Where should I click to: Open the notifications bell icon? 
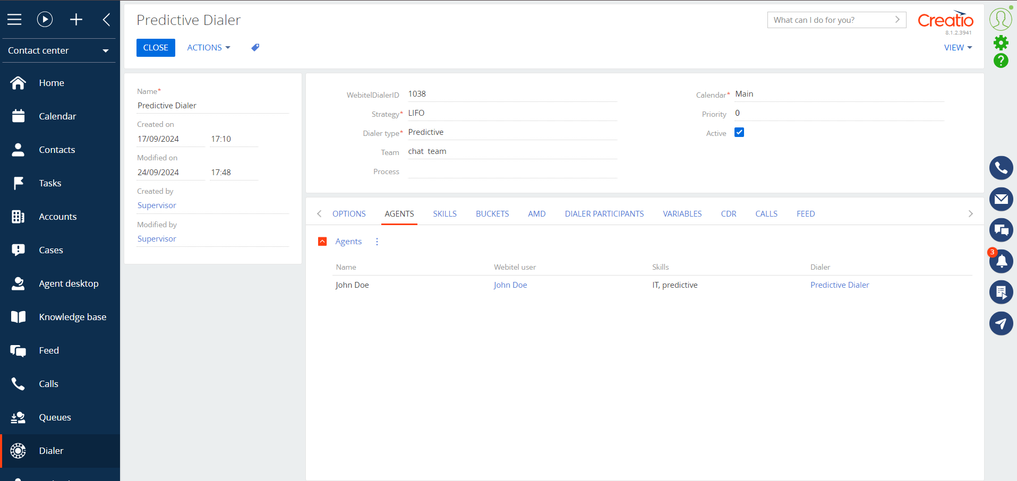pyautogui.click(x=1001, y=261)
